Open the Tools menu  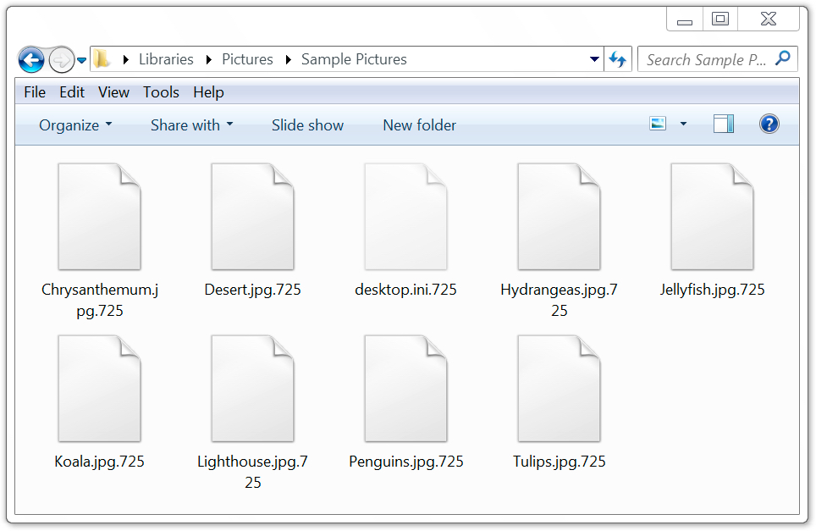point(161,92)
